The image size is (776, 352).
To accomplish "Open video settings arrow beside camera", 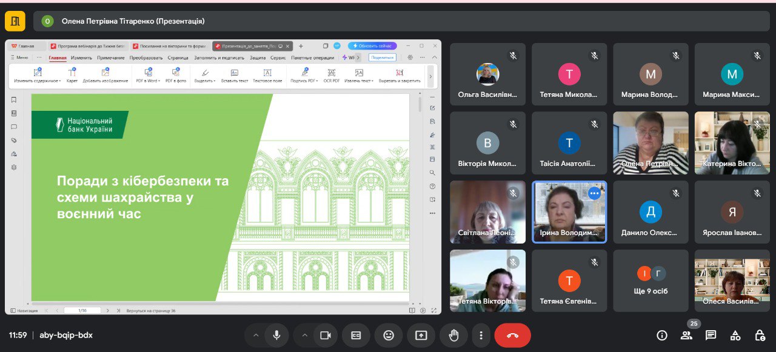I will point(305,335).
